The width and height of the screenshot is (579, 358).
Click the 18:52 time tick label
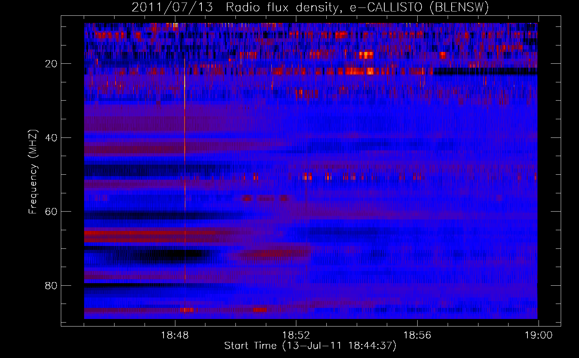(x=296, y=335)
